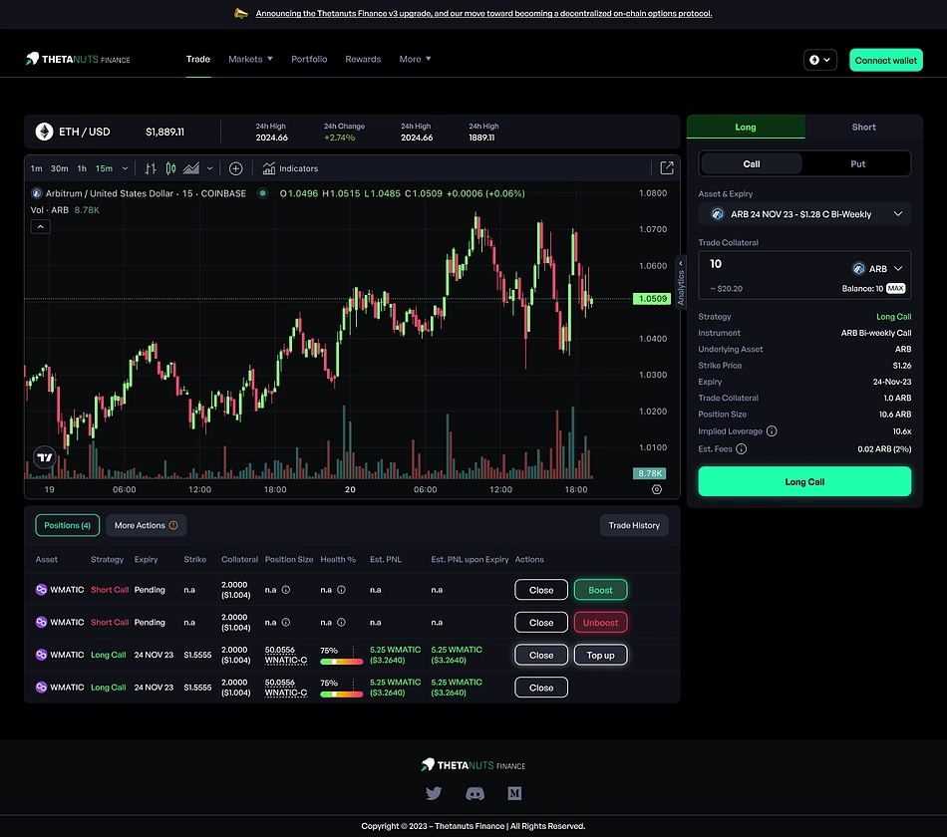This screenshot has height=837, width=947.
Task: Click the Connect wallet button
Action: click(886, 60)
